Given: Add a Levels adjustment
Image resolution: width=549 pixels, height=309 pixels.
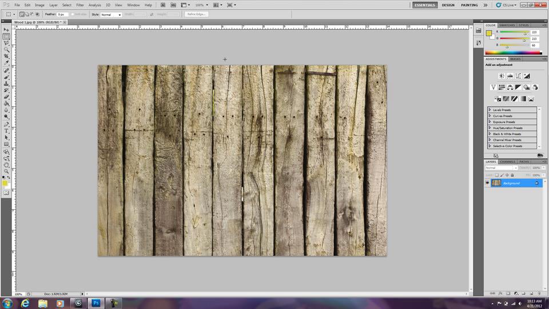Looking at the screenshot, I should tap(510, 76).
